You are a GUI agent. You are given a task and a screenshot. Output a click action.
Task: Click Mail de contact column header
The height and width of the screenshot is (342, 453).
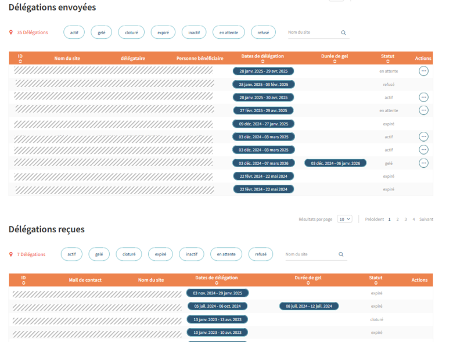[x=85, y=280]
